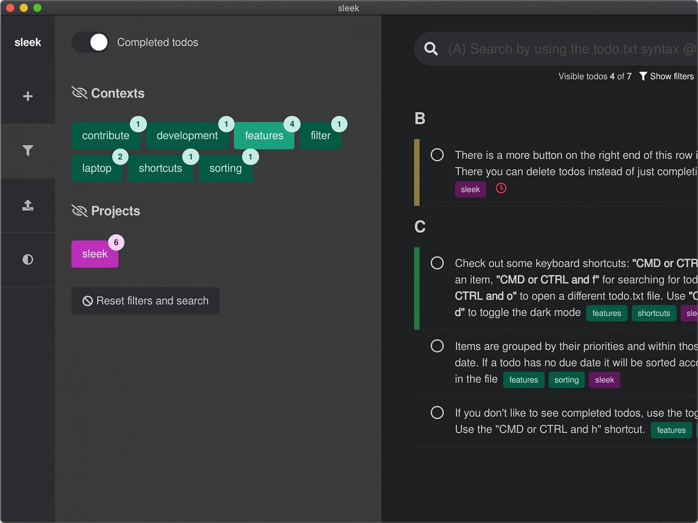Deselect the active 'features' context filter

[264, 136]
